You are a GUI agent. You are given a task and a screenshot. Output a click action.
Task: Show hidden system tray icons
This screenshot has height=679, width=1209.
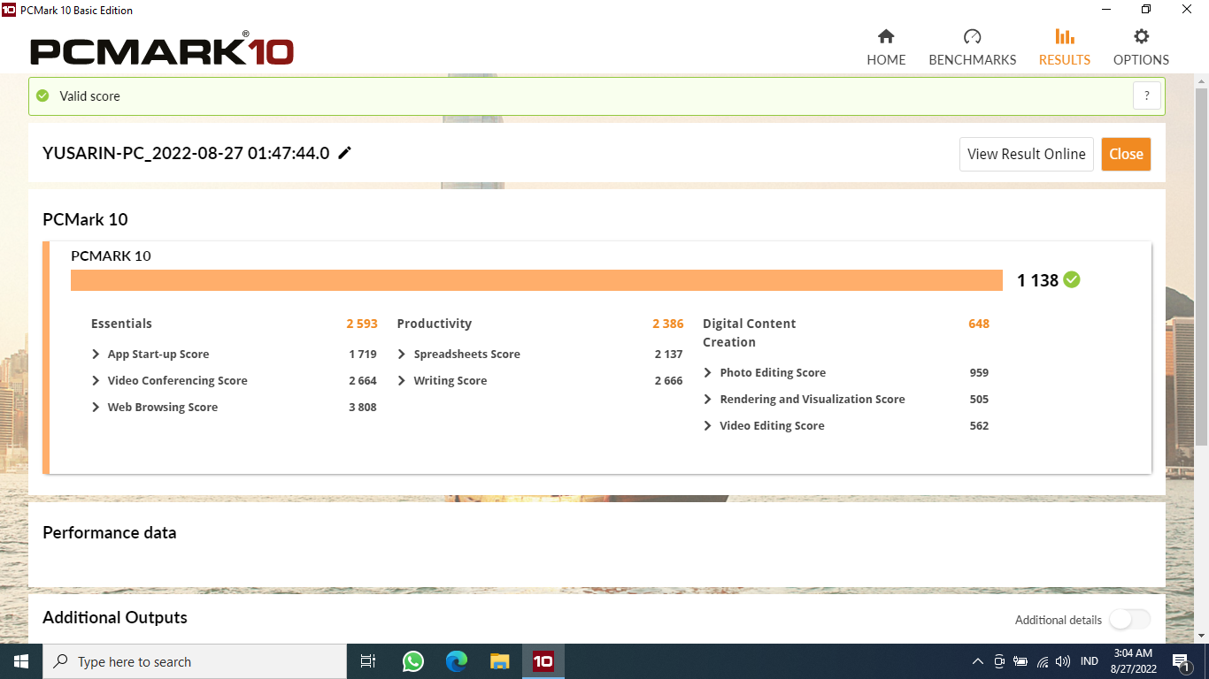[x=977, y=661]
